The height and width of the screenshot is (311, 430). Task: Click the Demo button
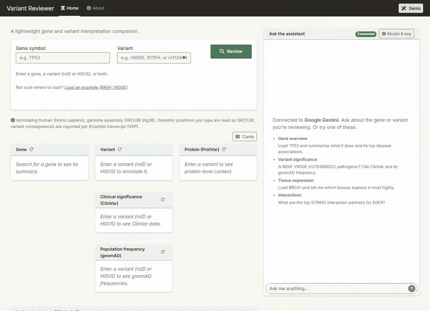(x=411, y=8)
